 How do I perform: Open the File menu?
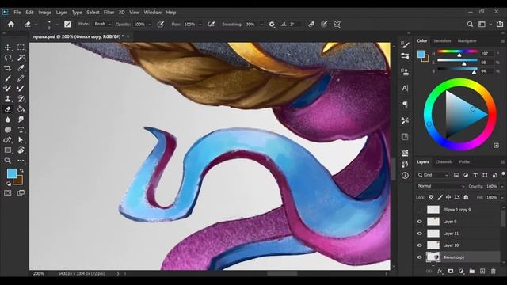(17, 13)
